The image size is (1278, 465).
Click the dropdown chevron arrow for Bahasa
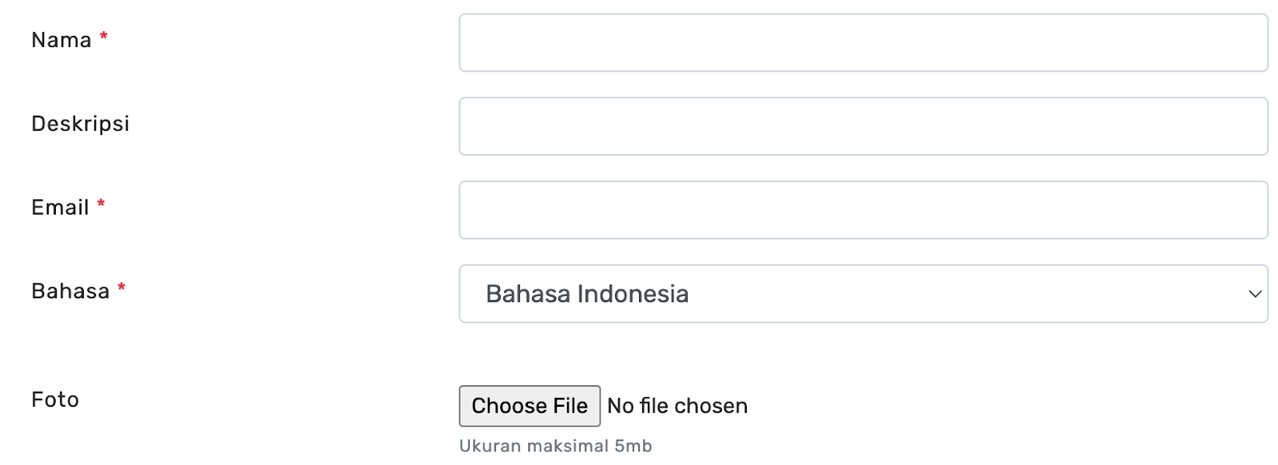pos(1254,294)
